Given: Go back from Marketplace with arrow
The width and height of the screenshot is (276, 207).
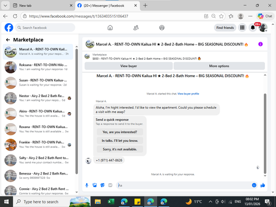Looking at the screenshot, I should (8, 40).
